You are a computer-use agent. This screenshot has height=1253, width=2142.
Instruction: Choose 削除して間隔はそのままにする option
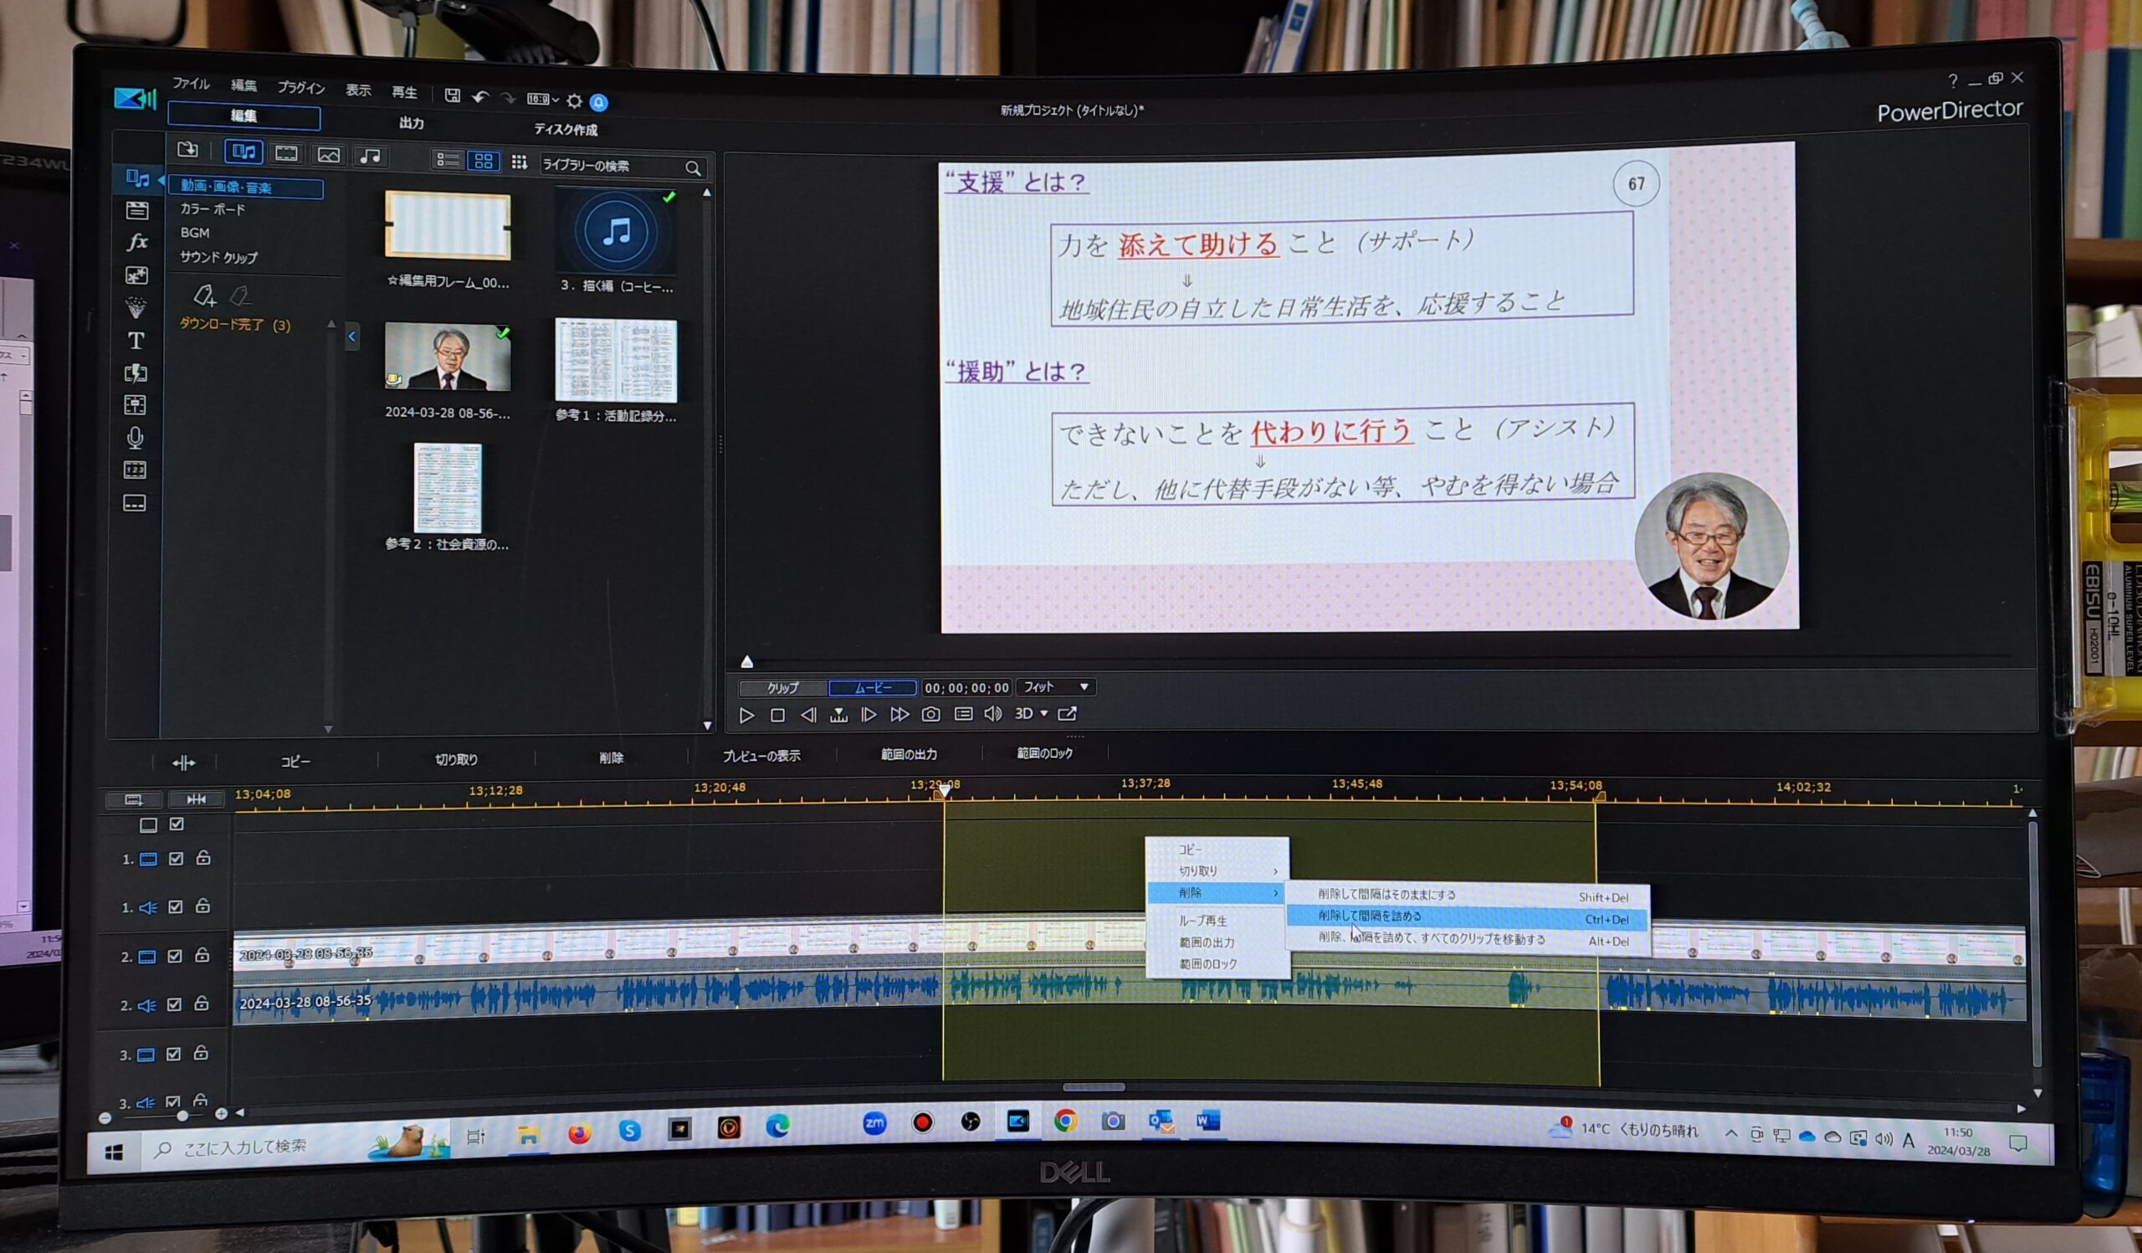(x=1467, y=895)
